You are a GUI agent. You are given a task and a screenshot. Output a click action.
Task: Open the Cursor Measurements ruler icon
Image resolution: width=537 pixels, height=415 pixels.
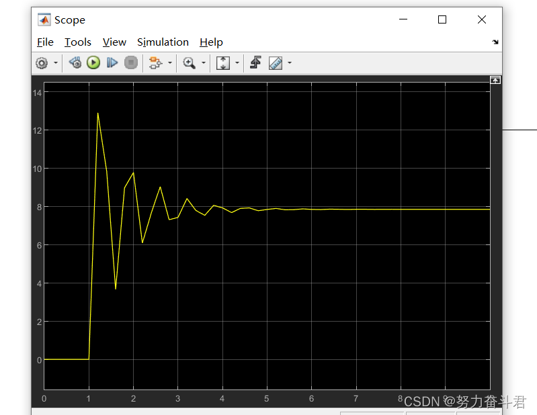point(276,63)
